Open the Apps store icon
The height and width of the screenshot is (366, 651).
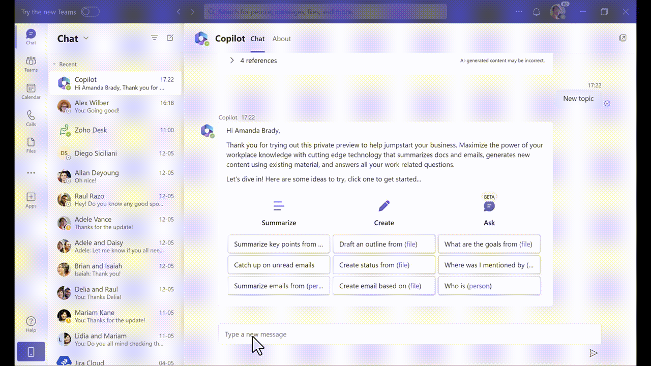coord(31,200)
